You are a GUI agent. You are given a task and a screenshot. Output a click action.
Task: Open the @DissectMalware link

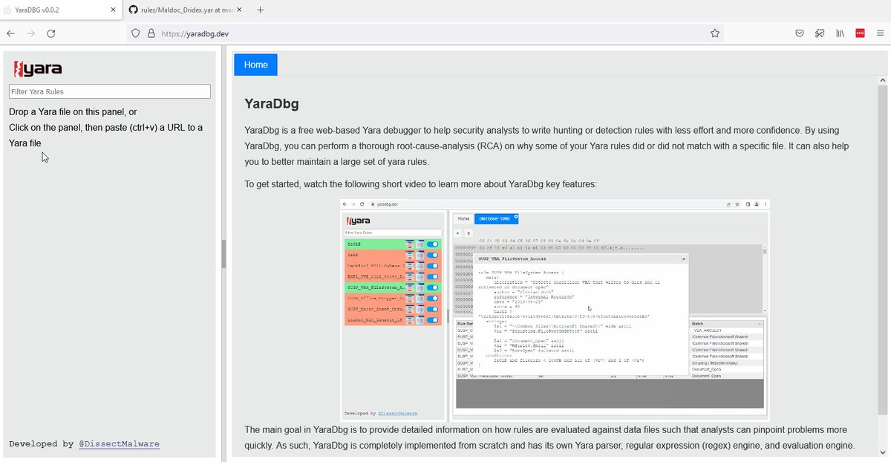click(119, 444)
